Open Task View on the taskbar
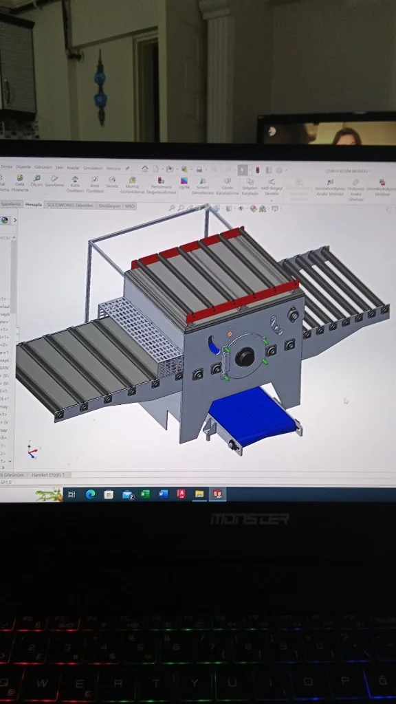The image size is (396, 704). [x=71, y=494]
